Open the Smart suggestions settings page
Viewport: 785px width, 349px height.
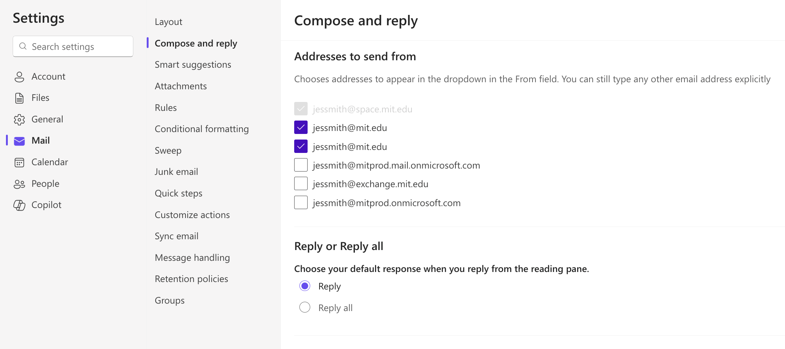pos(193,65)
